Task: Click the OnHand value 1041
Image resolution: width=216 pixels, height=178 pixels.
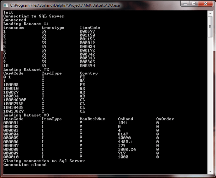Action: click(x=123, y=123)
